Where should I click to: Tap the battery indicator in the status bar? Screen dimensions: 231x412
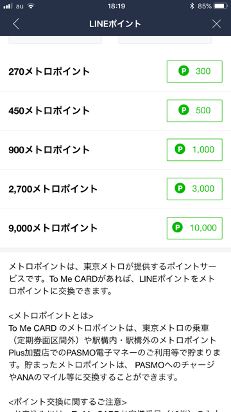(221, 6)
